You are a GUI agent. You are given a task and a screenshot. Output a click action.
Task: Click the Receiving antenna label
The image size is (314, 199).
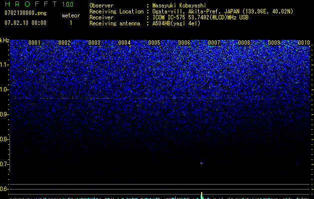(115, 23)
